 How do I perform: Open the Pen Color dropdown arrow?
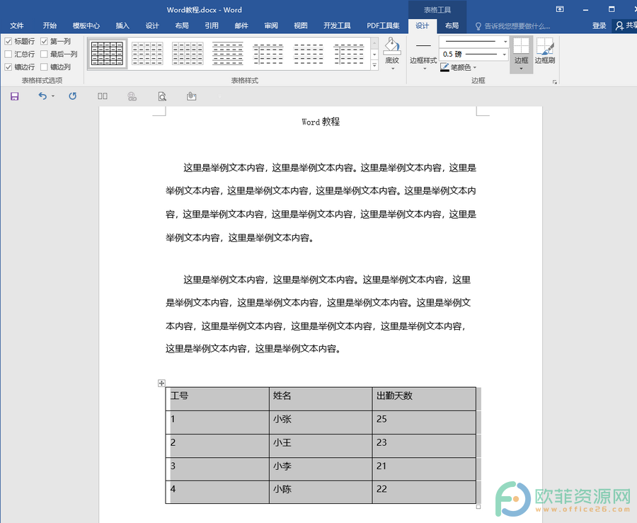coord(474,67)
